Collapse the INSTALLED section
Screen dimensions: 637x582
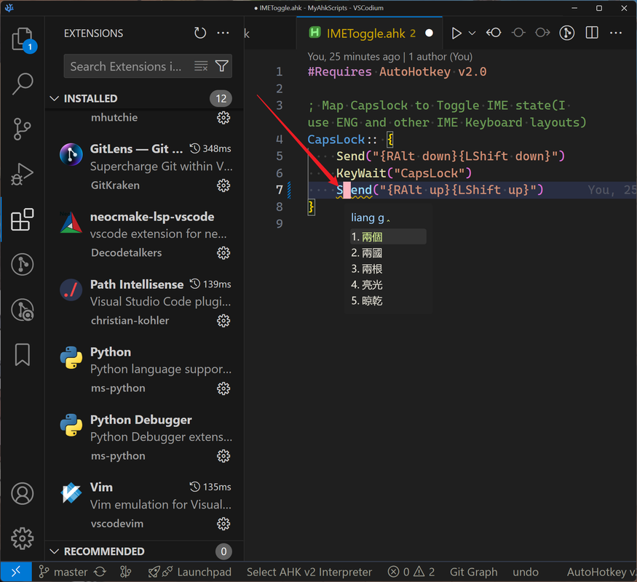tap(54, 99)
